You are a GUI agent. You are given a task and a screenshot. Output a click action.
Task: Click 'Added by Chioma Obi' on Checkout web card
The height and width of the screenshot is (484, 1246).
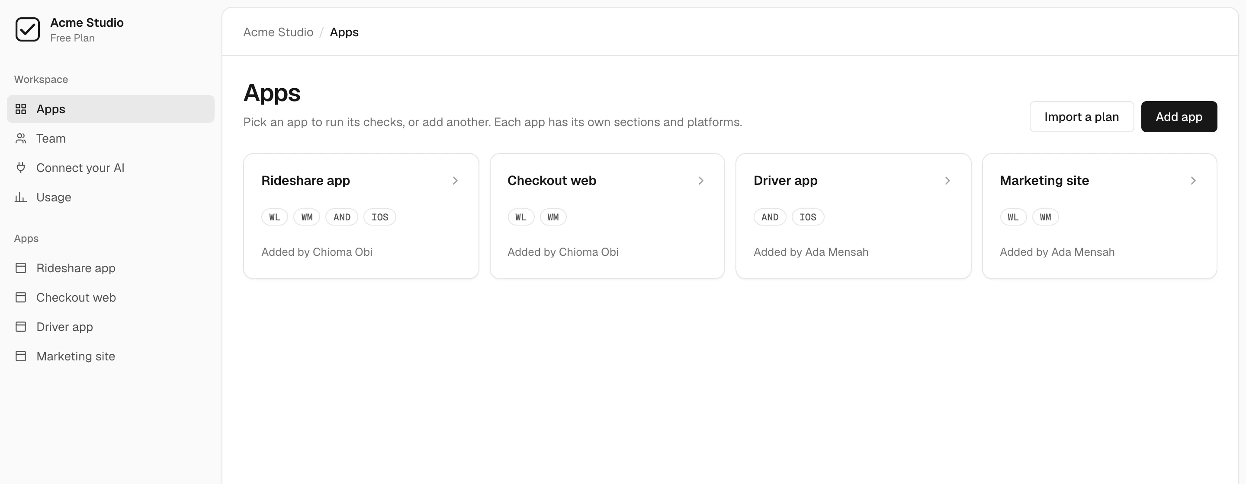point(562,252)
